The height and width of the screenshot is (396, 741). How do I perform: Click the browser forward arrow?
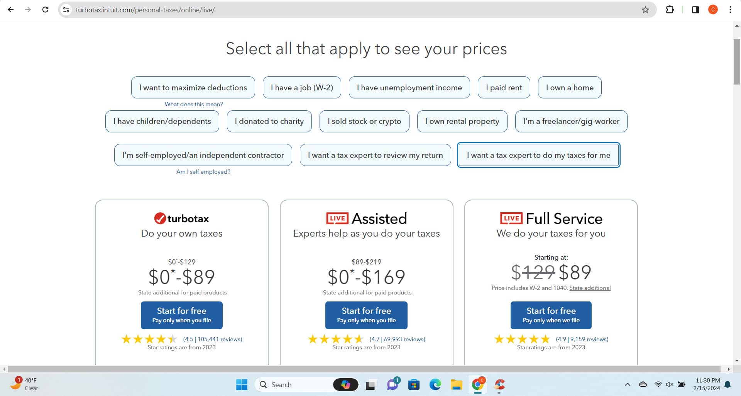(x=28, y=10)
